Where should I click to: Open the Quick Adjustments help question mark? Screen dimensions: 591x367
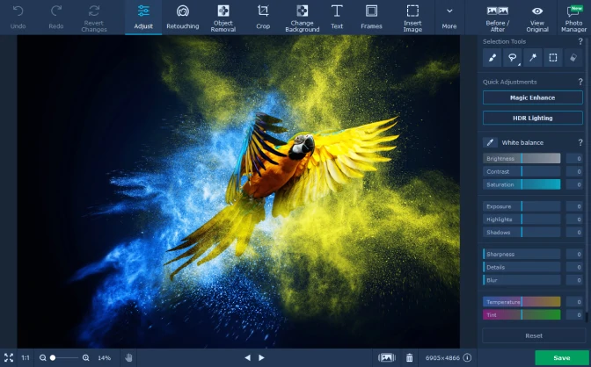point(580,82)
